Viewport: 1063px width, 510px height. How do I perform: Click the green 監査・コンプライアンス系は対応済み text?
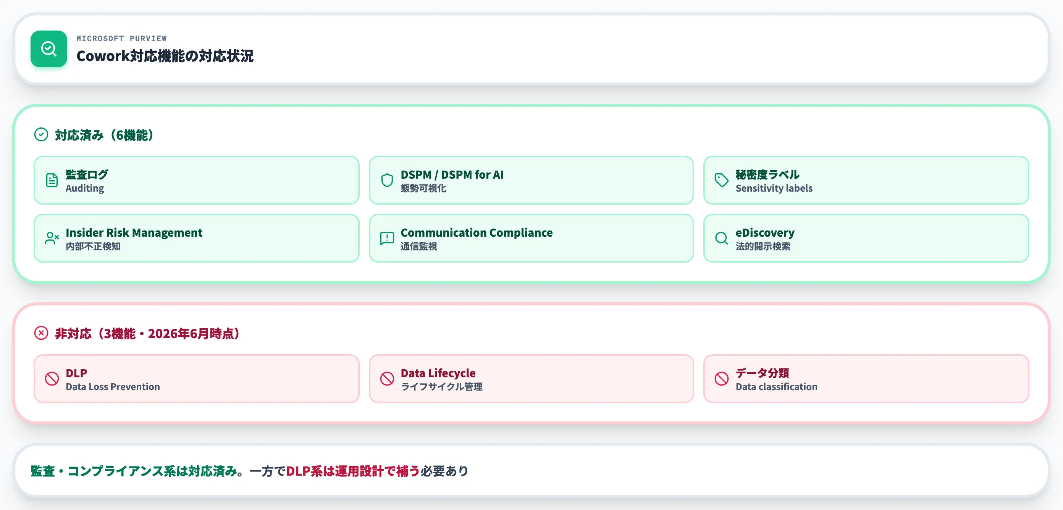(134, 471)
